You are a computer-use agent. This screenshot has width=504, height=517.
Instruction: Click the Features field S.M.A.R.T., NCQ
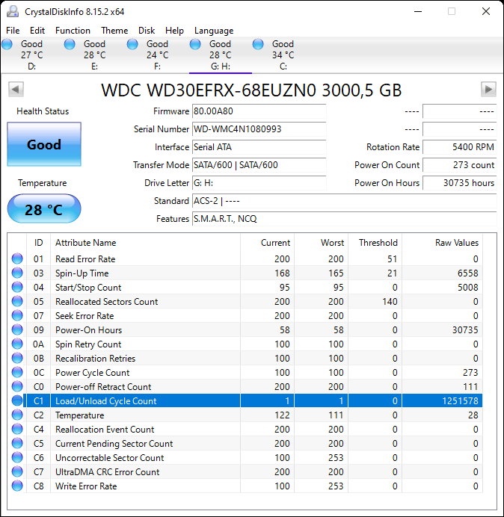(x=344, y=219)
